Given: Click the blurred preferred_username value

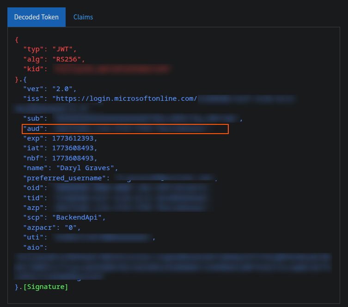Looking at the screenshot, I should click(164, 178).
